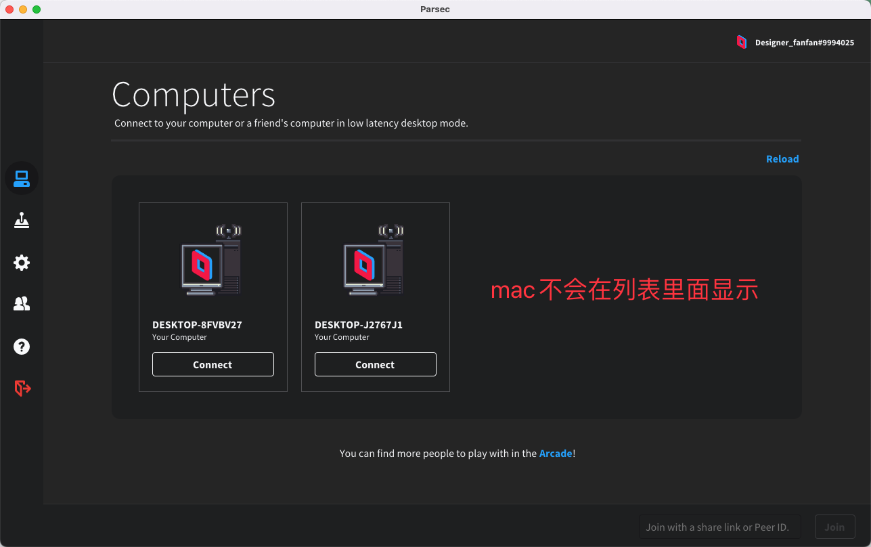The width and height of the screenshot is (871, 547).
Task: Connect to DESKTOP-J2767J1
Action: click(x=376, y=364)
